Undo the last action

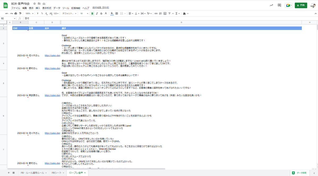(x=7, y=13)
